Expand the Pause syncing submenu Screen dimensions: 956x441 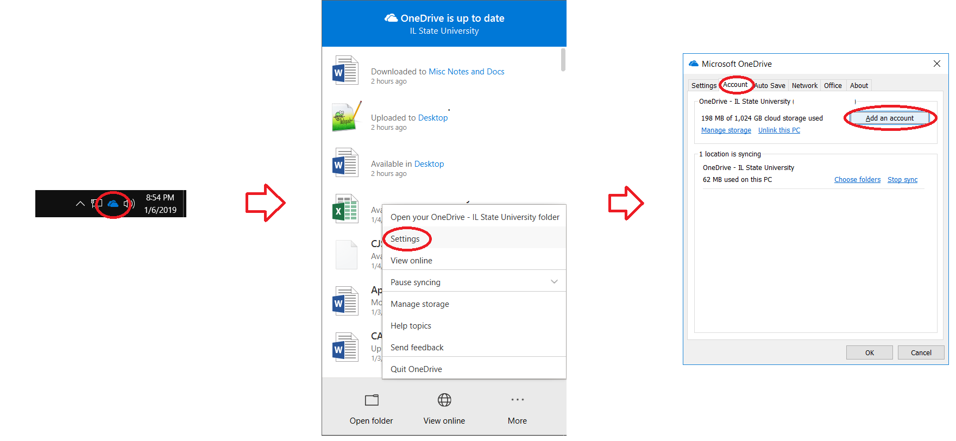pyautogui.click(x=474, y=282)
